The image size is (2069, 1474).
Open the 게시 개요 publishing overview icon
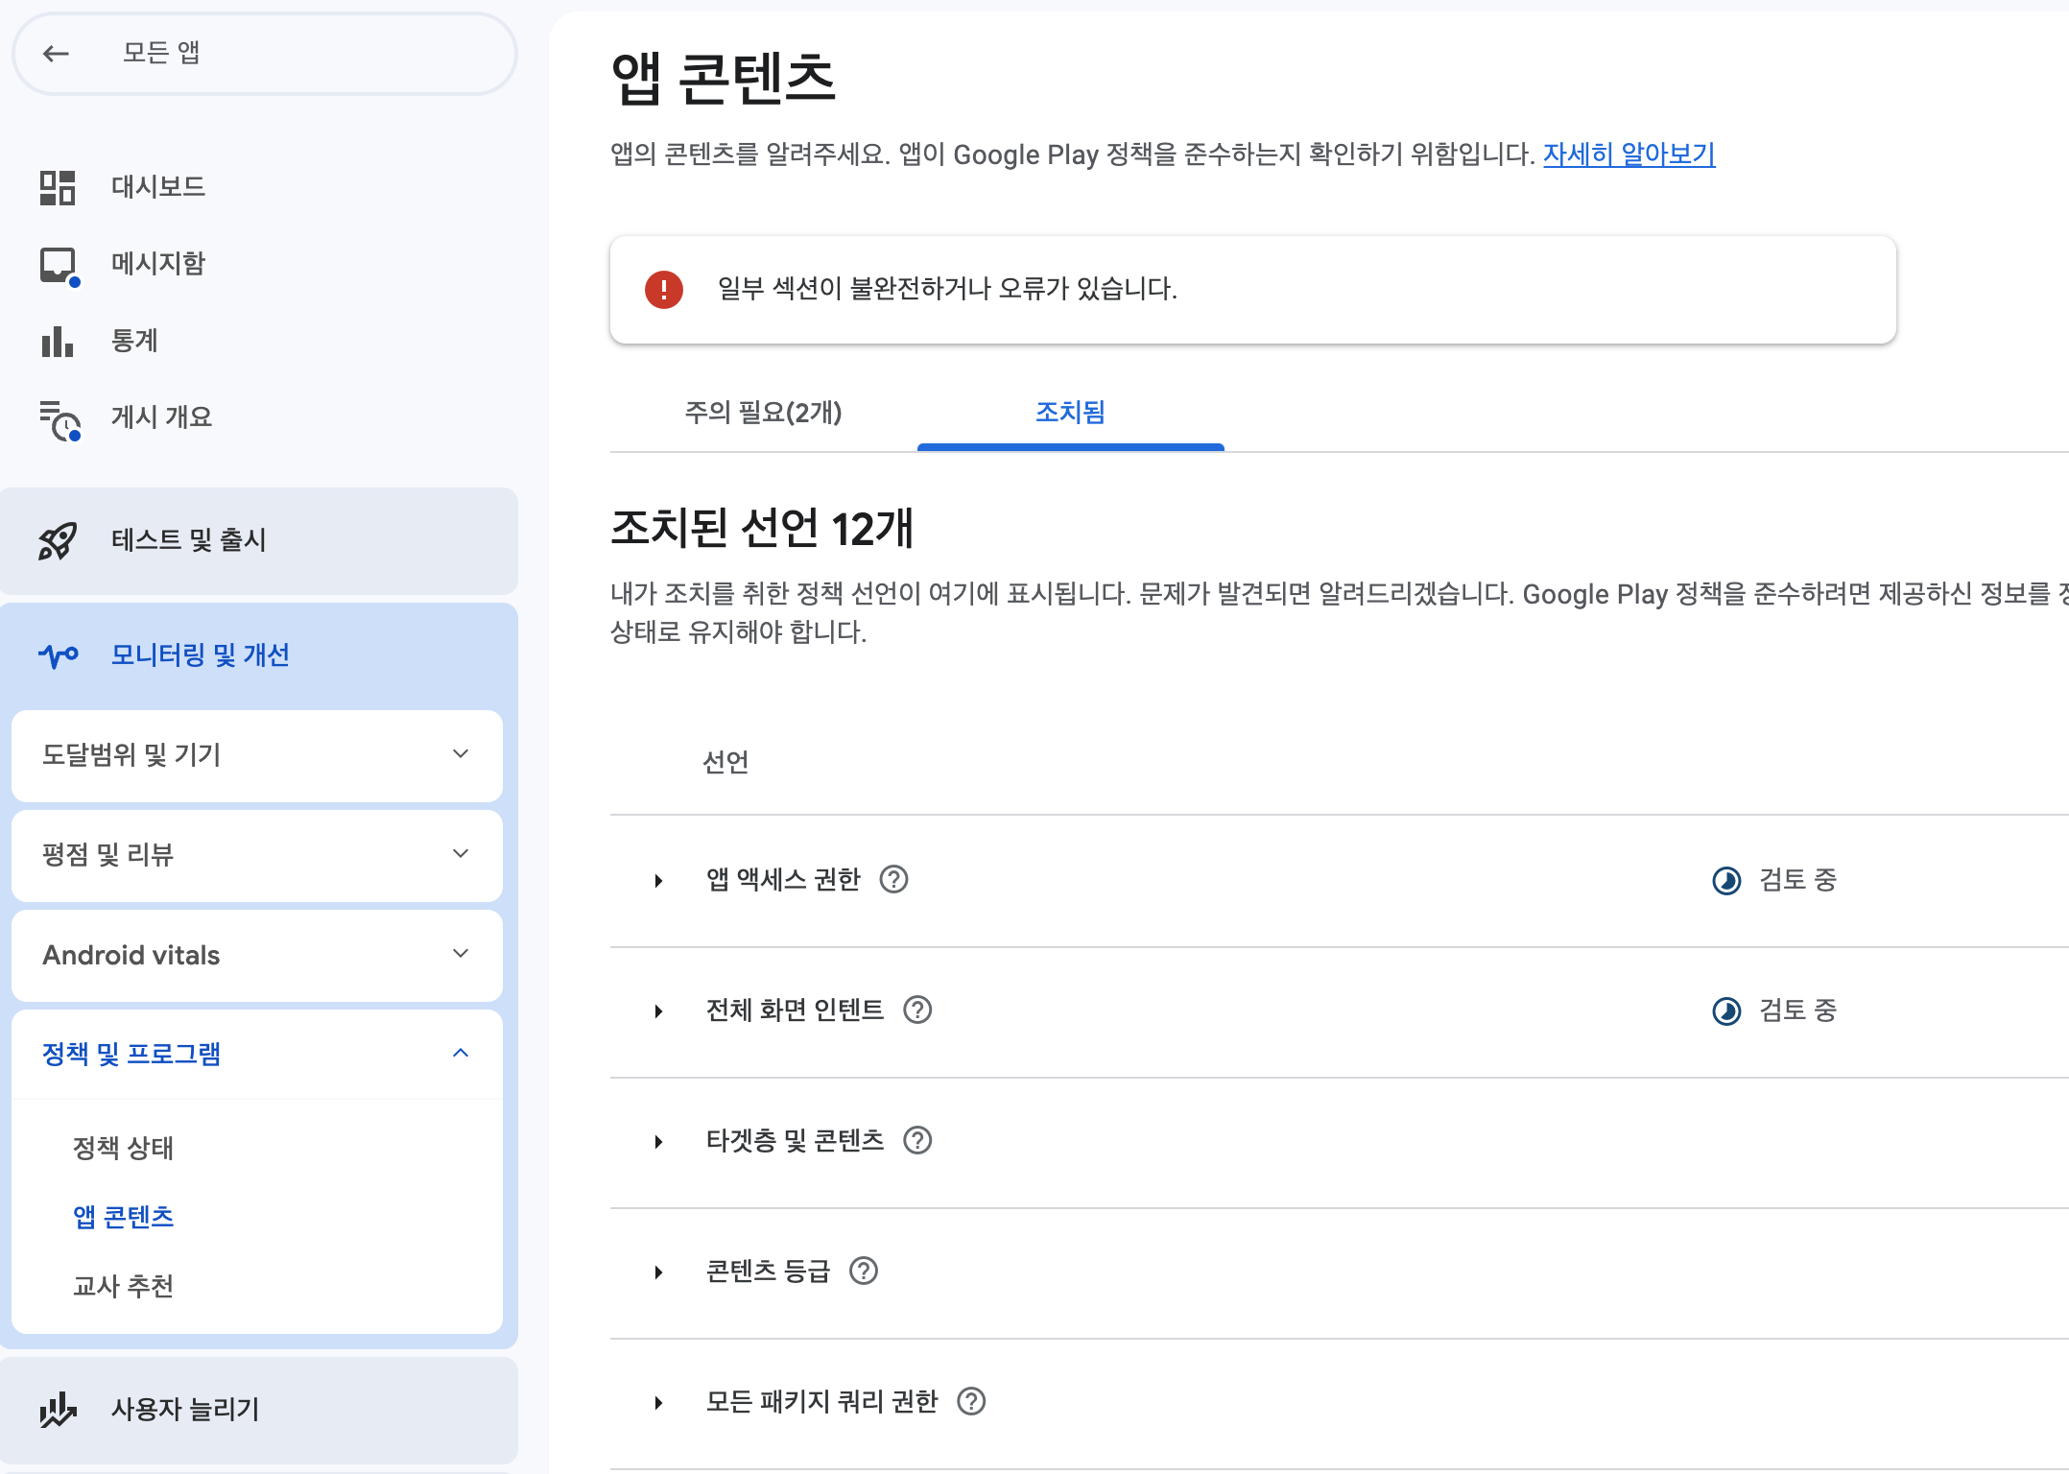pyautogui.click(x=59, y=419)
